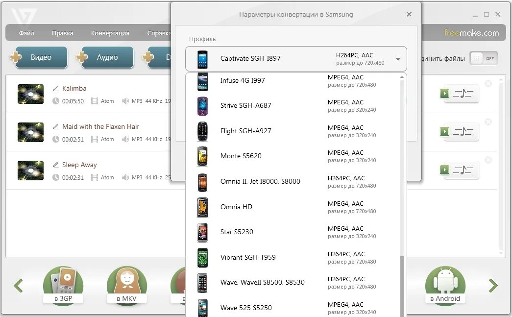Screen dimensions: 512x317
Task: Select Wave, WaveII S8500, S8530 profile name
Action: [x=263, y=282]
